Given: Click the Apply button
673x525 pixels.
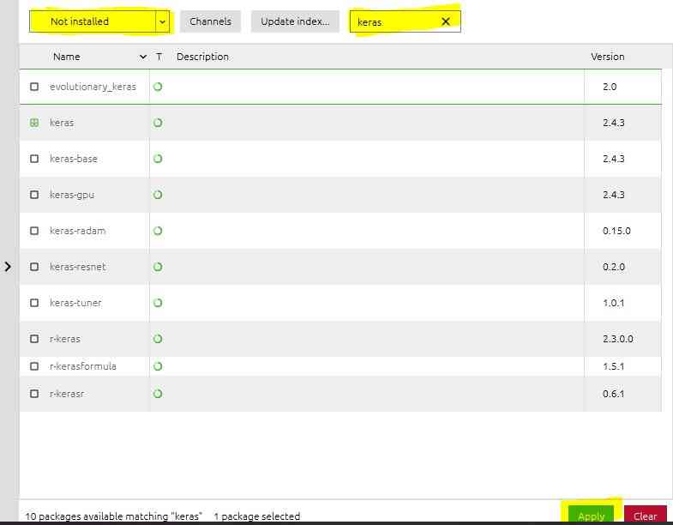Looking at the screenshot, I should point(591,514).
